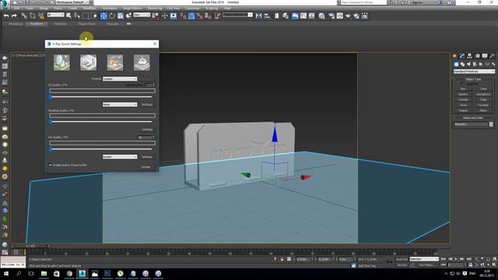Open the Material Editor

click(x=321, y=16)
